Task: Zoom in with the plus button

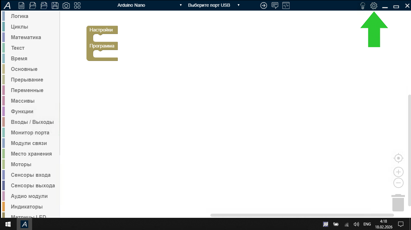Action: click(x=398, y=172)
